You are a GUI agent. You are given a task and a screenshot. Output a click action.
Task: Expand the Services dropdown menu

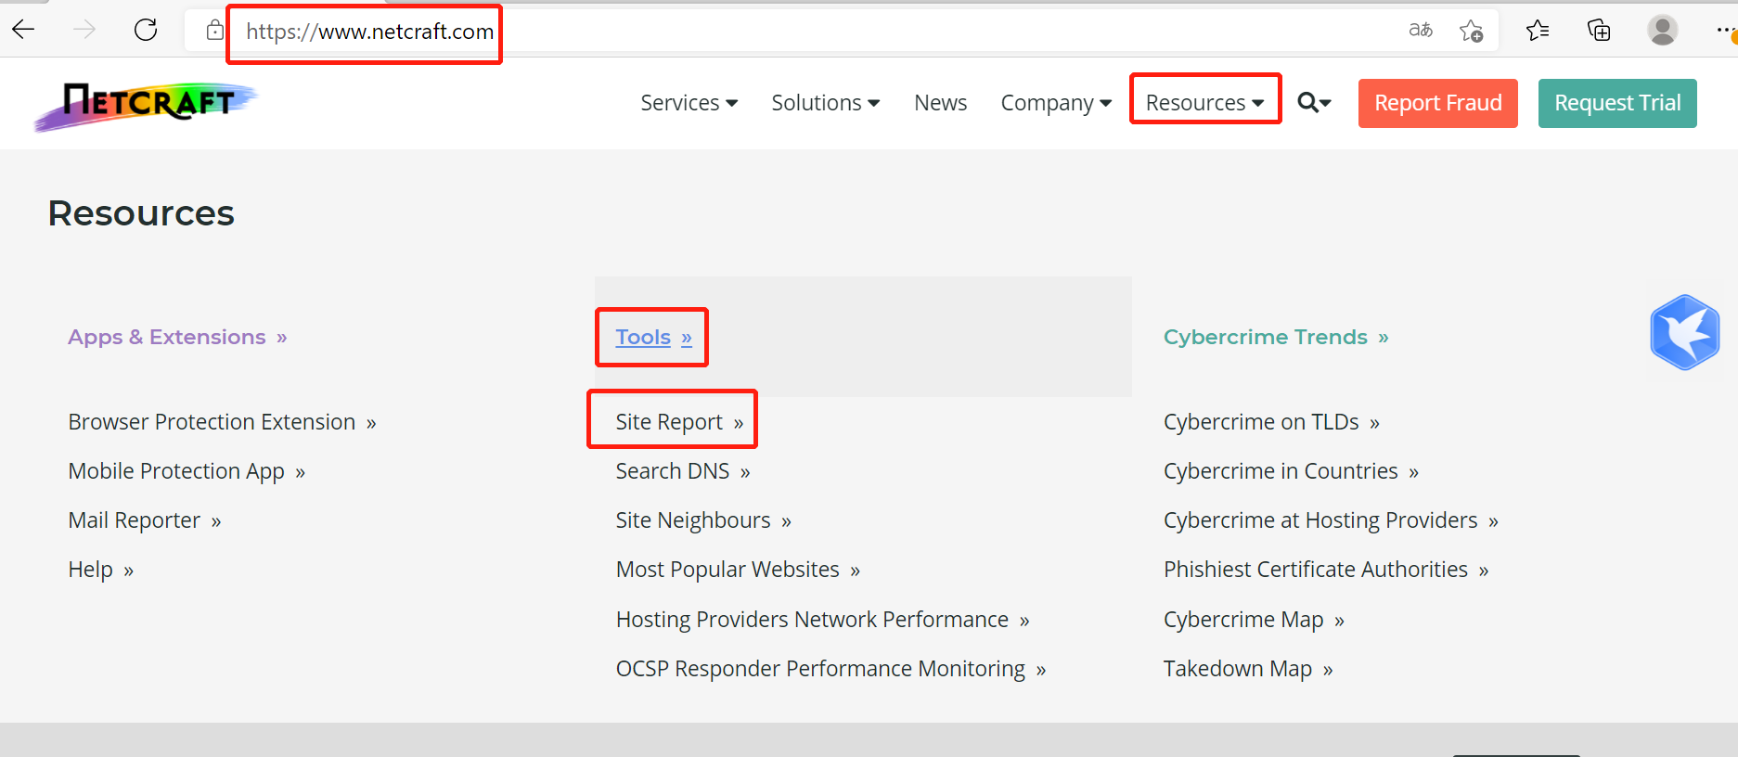(x=689, y=103)
